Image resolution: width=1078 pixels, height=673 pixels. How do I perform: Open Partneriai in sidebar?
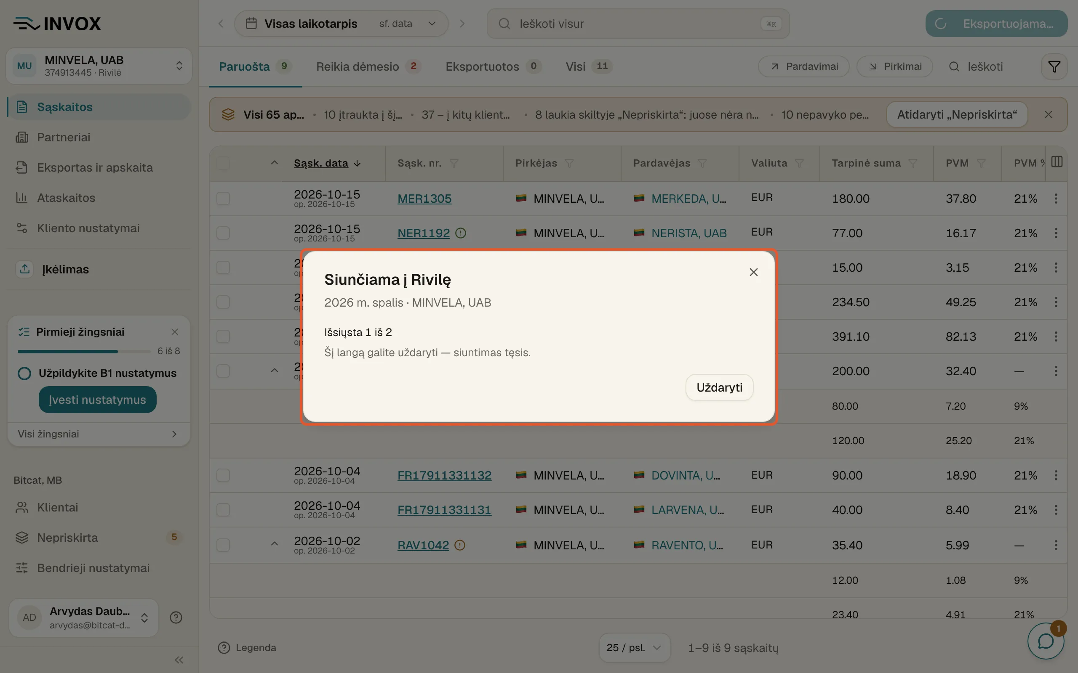pyautogui.click(x=99, y=137)
